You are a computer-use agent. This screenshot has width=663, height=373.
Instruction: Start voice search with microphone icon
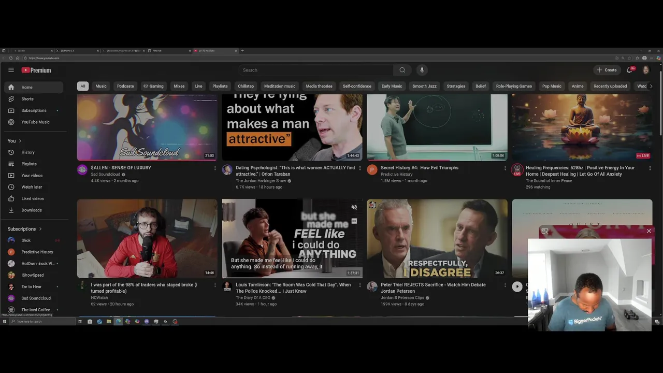(x=422, y=70)
